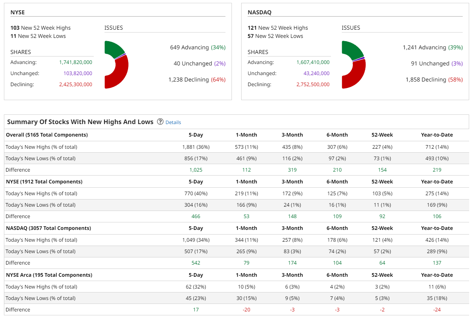Image resolution: width=472 pixels, height=320 pixels.
Task: Click NASDAQ 1-Month new highs '344 (11%)'
Action: click(x=247, y=240)
